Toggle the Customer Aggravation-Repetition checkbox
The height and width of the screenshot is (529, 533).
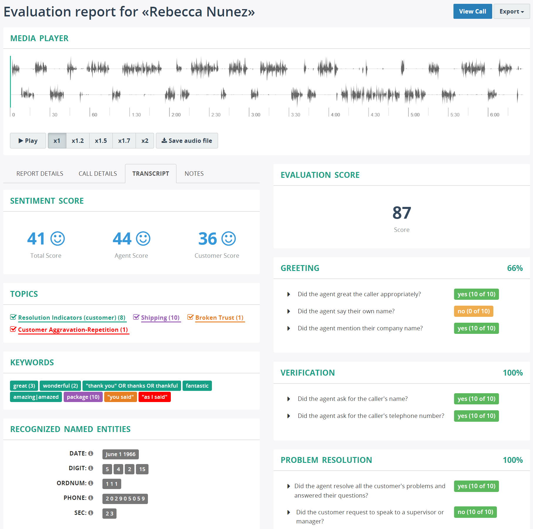tap(13, 329)
